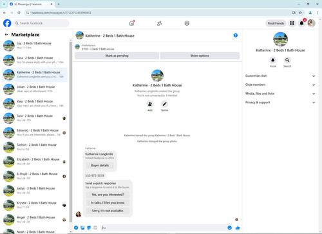This screenshot has height=234, width=322.
Task: Open Jay - 2 Beds 1 Bath House chat
Action: [x=35, y=46]
